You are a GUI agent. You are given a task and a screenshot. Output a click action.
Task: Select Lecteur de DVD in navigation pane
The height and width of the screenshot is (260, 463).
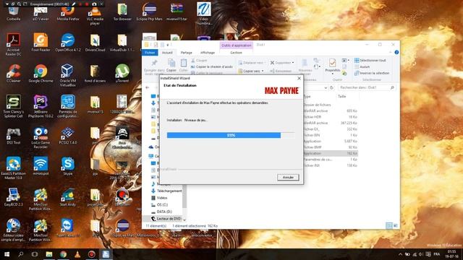click(166, 219)
